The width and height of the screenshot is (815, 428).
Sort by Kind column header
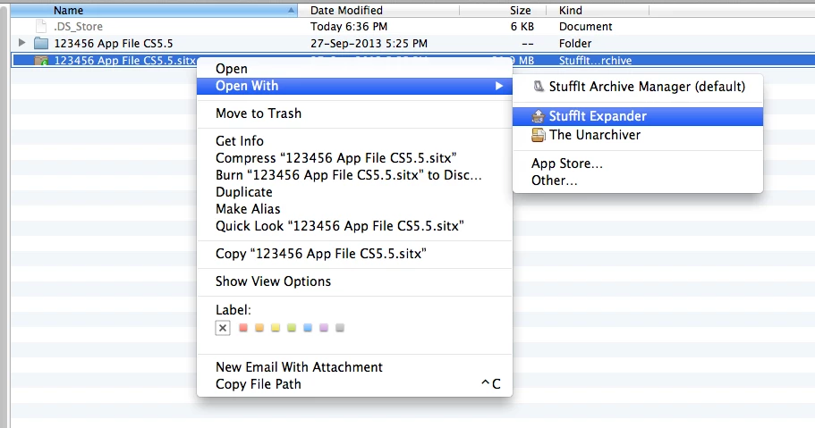click(x=598, y=10)
